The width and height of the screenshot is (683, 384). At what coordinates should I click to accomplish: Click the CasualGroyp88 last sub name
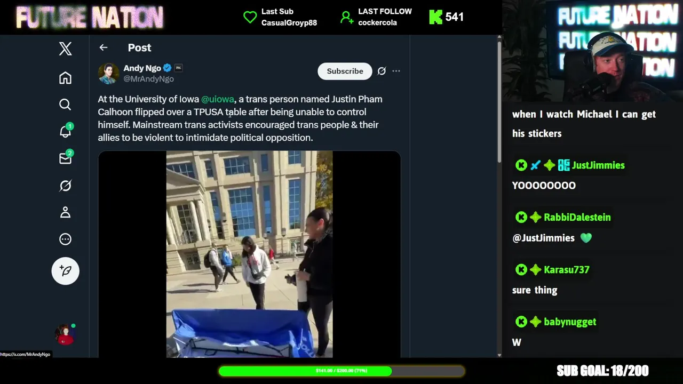coord(289,23)
